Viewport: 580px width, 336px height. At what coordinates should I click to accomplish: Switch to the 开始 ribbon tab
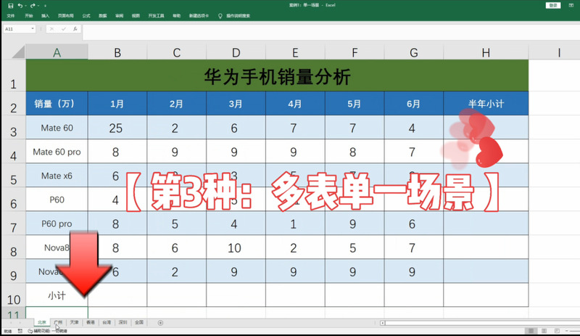[x=29, y=16]
